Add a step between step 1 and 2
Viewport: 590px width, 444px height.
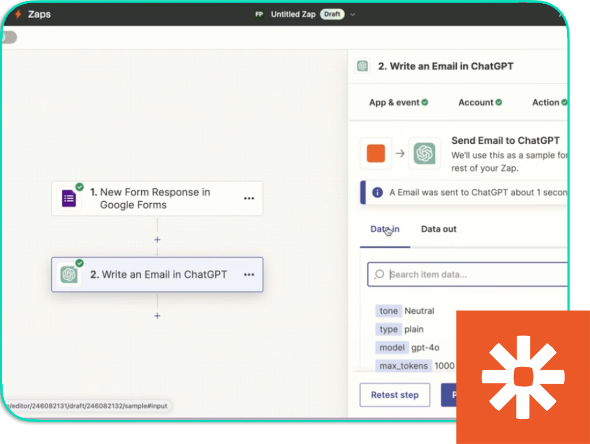(157, 240)
